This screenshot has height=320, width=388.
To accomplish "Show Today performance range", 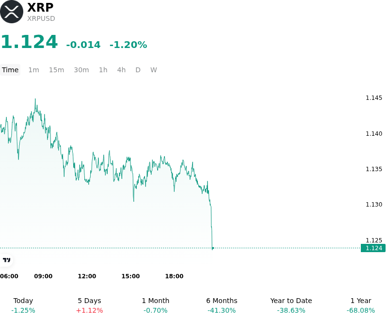I will [23, 305].
